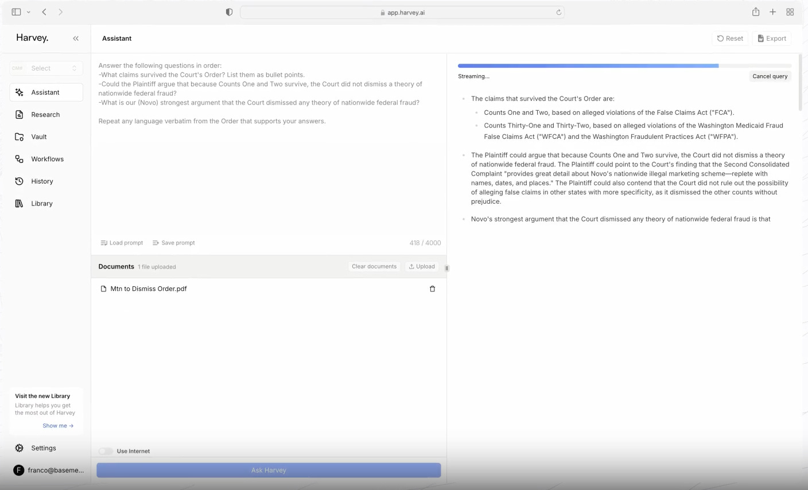
Task: Click the panel divider drag handle
Action: tap(446, 268)
